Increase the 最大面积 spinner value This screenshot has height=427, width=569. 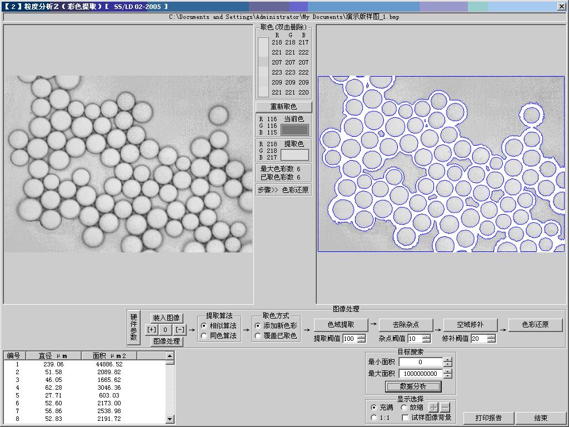click(x=448, y=371)
